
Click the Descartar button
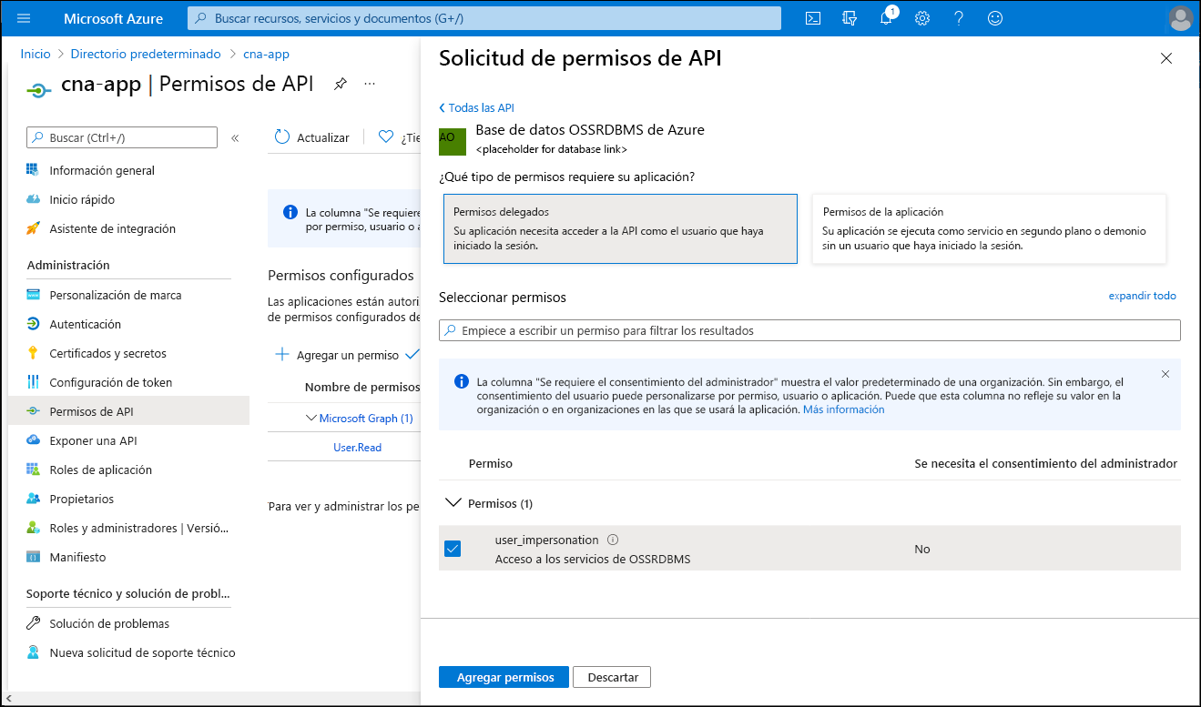click(612, 677)
